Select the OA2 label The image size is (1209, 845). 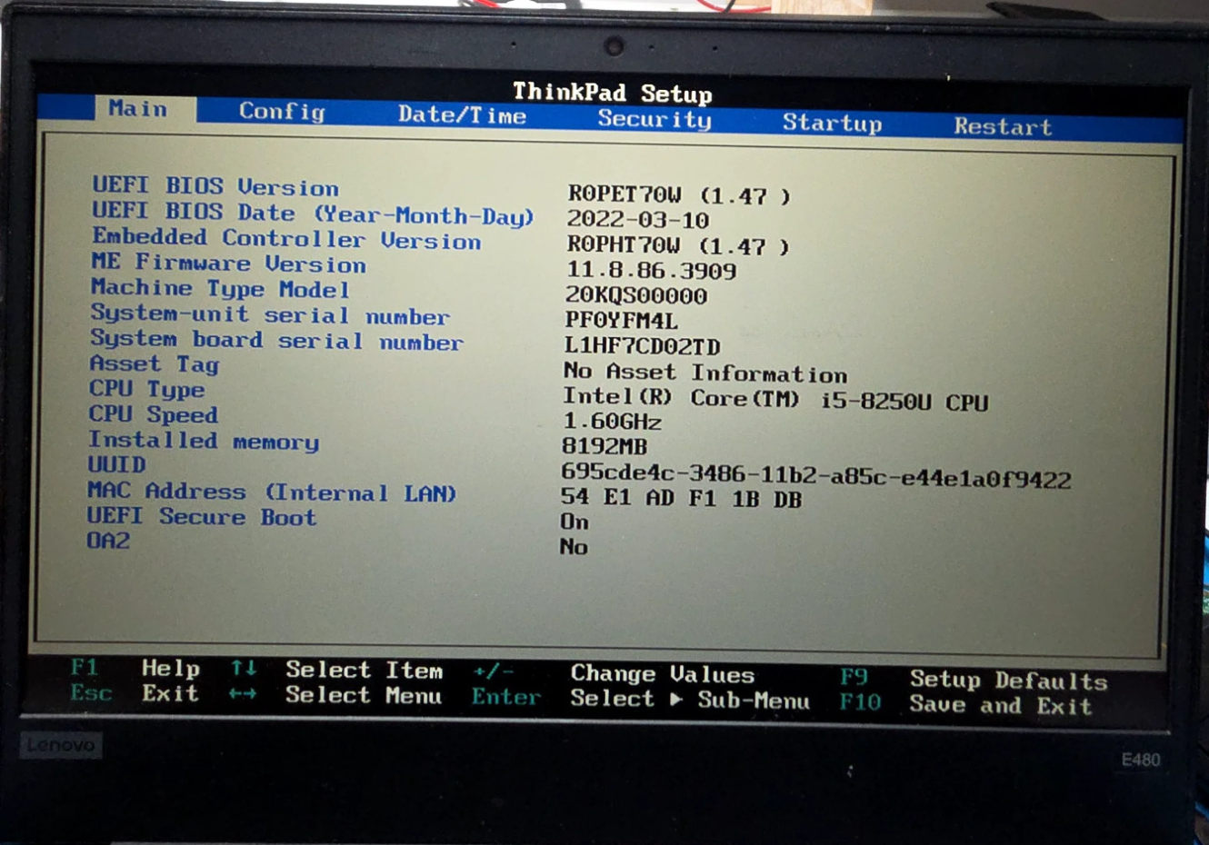[108, 541]
